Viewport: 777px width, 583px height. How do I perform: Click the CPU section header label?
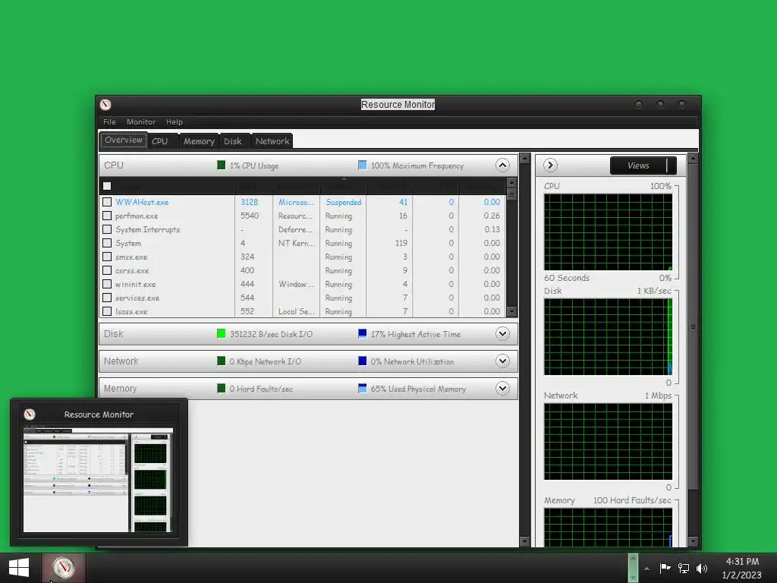pos(114,165)
